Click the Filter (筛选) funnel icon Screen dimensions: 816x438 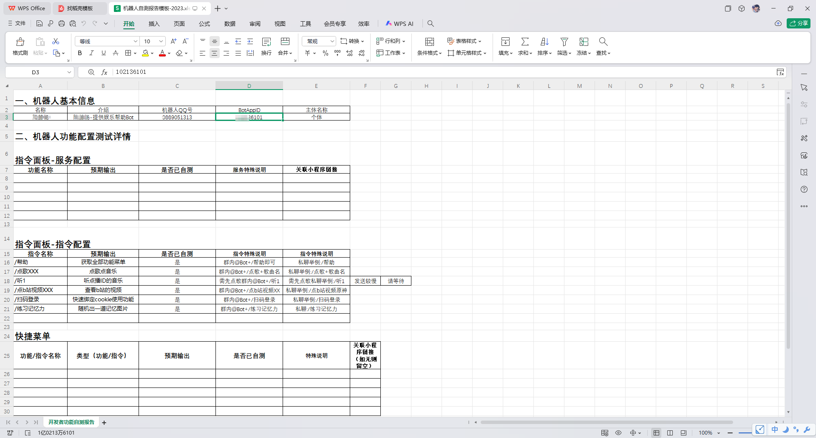pos(564,42)
